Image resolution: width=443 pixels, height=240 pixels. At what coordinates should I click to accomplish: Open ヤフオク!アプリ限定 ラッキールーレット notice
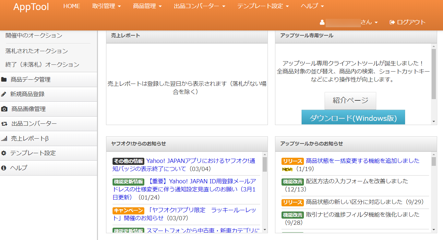(x=184, y=214)
